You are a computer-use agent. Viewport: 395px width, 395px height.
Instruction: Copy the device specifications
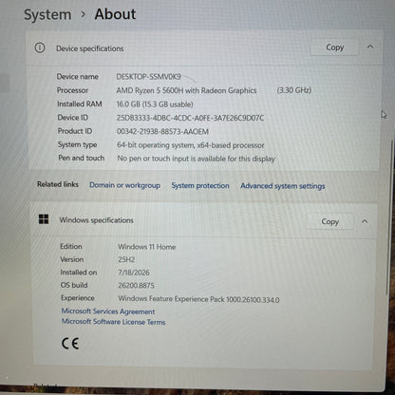pyautogui.click(x=334, y=47)
